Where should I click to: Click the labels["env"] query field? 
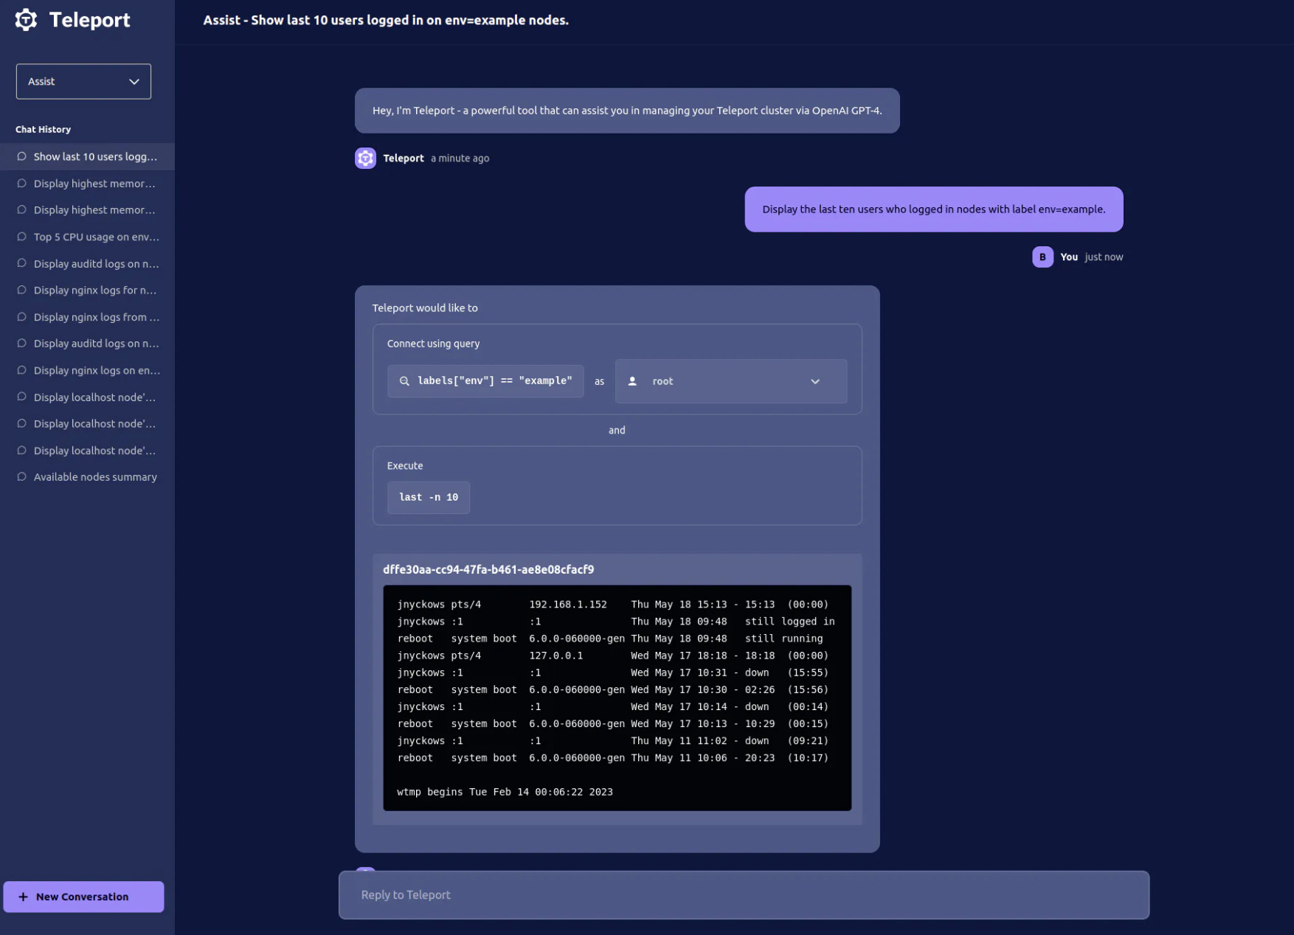(485, 381)
